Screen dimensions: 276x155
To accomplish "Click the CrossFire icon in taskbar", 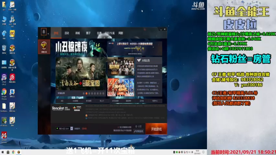I will (19, 152).
